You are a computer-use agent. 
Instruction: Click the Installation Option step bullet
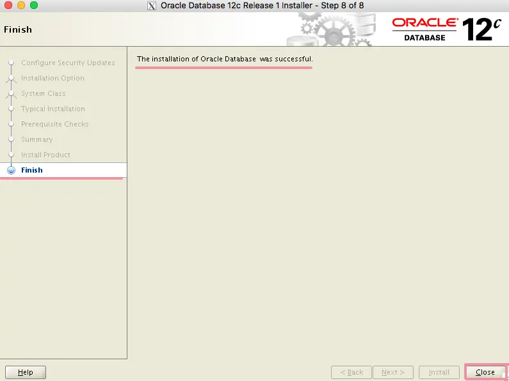click(12, 78)
